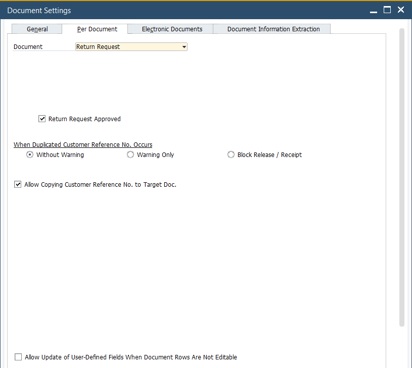This screenshot has height=368, width=412.
Task: Go to Document Information Extraction tab
Action: [x=273, y=29]
